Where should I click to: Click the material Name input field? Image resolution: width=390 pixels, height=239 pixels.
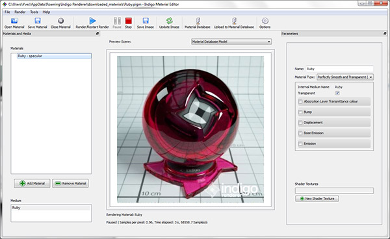coord(340,69)
